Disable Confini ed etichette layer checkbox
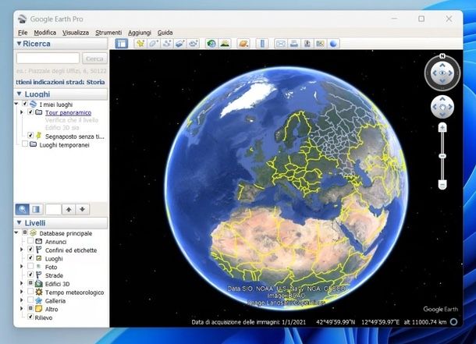 point(30,250)
